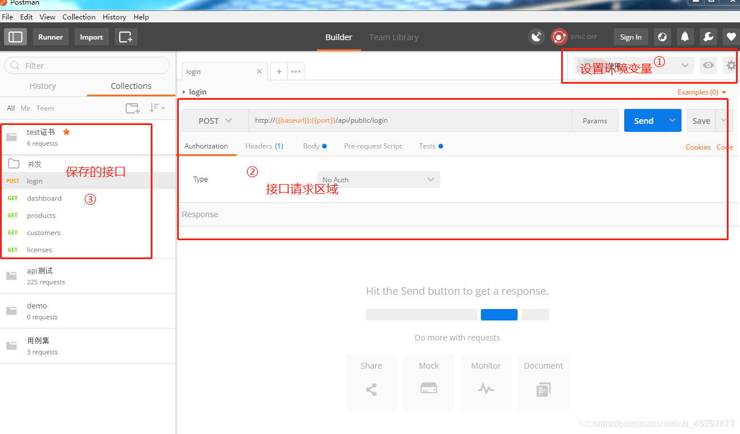Add a new request tab
Screen dimensions: 740x434
click(x=279, y=72)
